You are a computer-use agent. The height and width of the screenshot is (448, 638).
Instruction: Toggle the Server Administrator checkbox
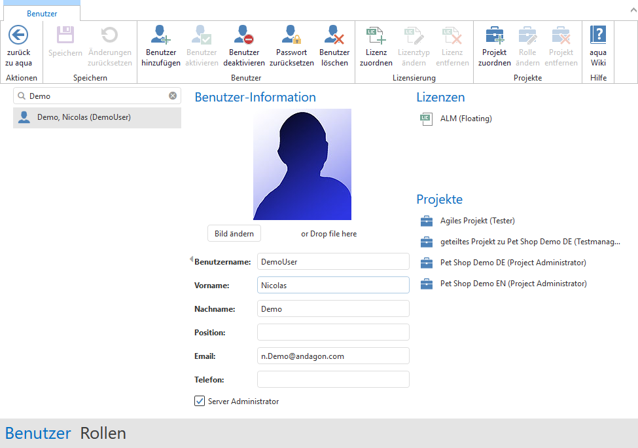click(x=200, y=401)
